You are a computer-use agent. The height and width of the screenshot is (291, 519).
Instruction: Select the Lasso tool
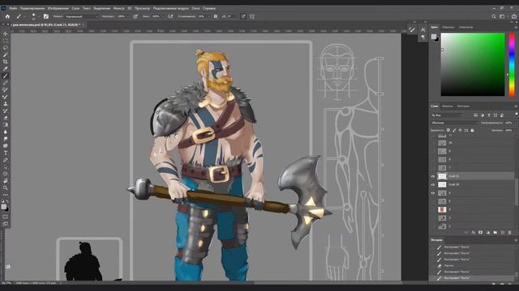6,48
